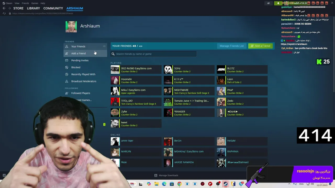Click the Followed Players icon
This screenshot has height=188, width=335.
pos(66,93)
